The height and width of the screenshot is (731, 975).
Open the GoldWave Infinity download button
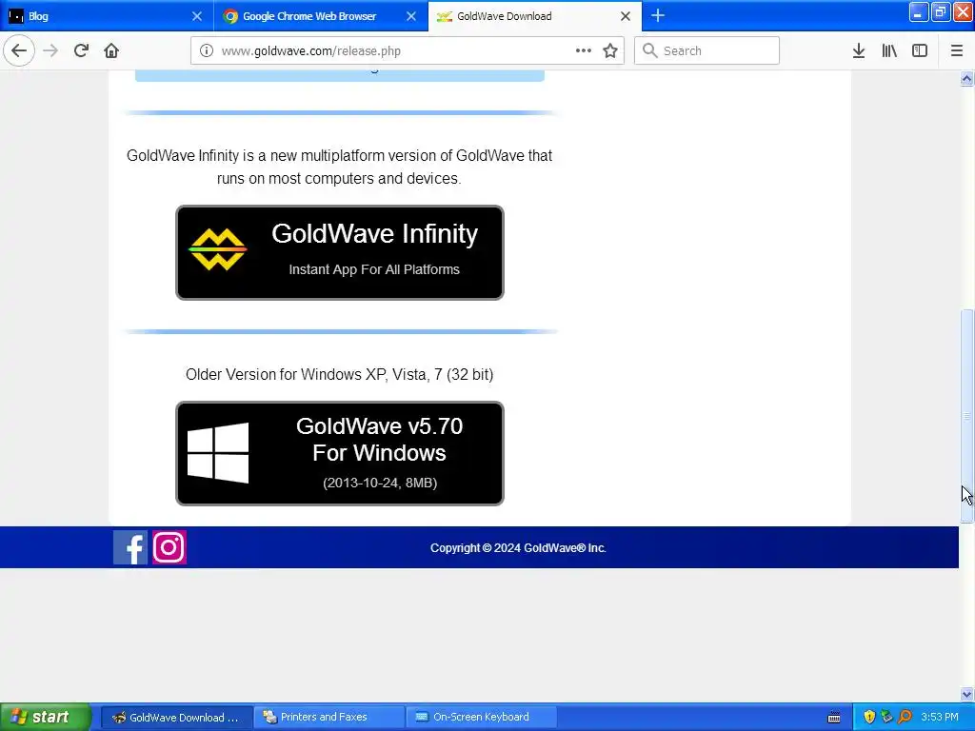point(340,252)
